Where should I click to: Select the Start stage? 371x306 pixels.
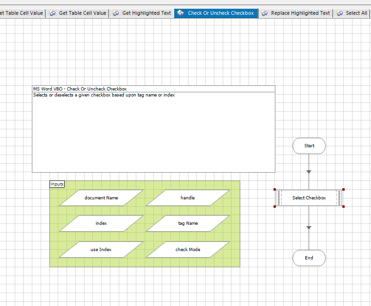pyautogui.click(x=309, y=146)
